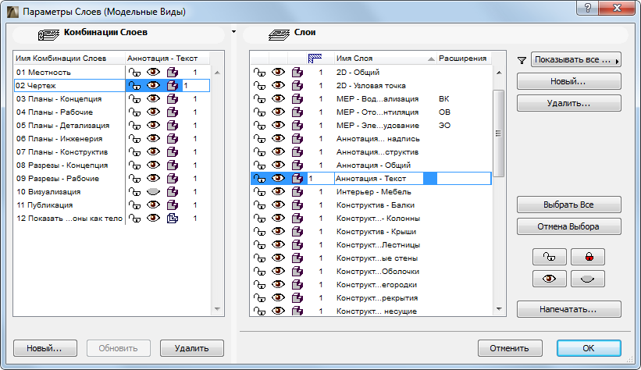Viewport: 641px width, 370px height.
Task: Click solid icon for Конструкт...Оболочки layer
Action: click(297, 272)
